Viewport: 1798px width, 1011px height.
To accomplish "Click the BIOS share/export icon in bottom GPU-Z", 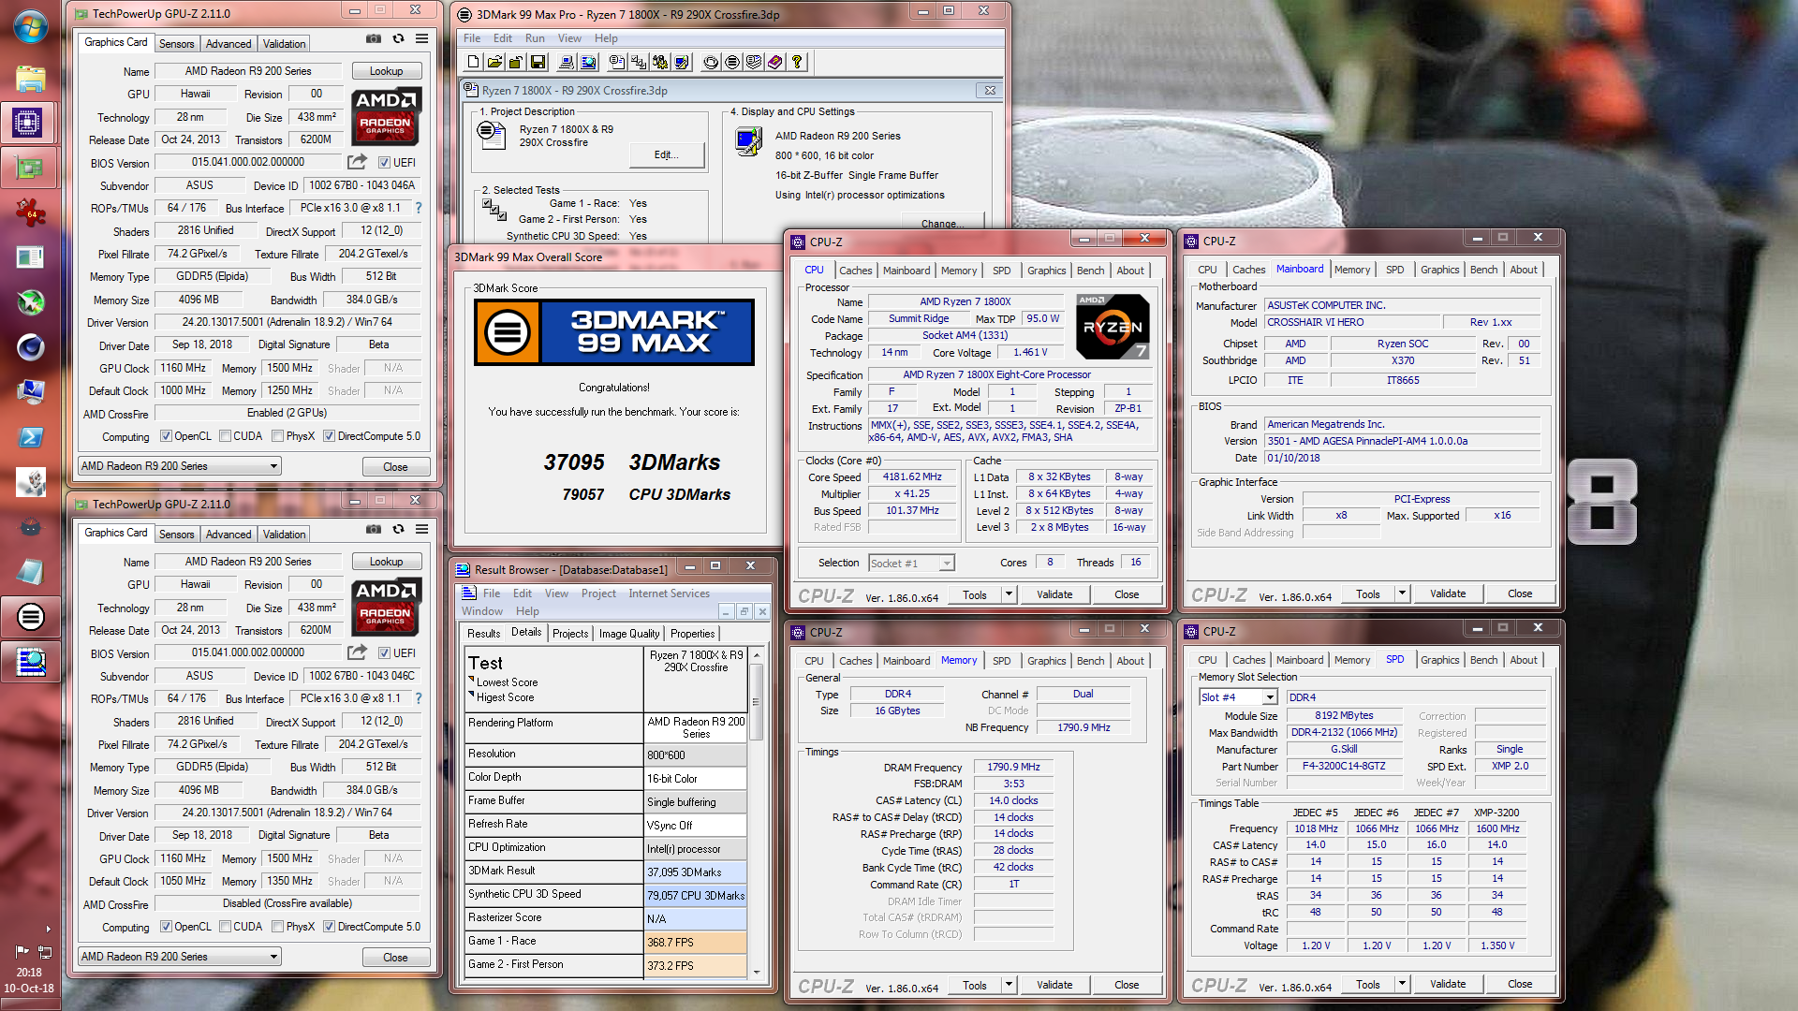I will [x=357, y=652].
